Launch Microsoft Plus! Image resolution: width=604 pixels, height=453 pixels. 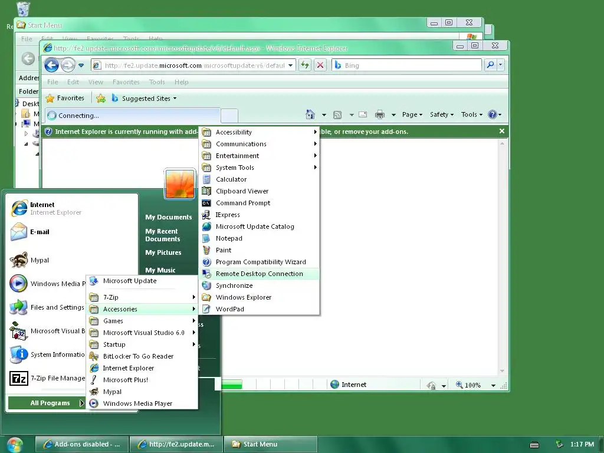click(x=142, y=380)
